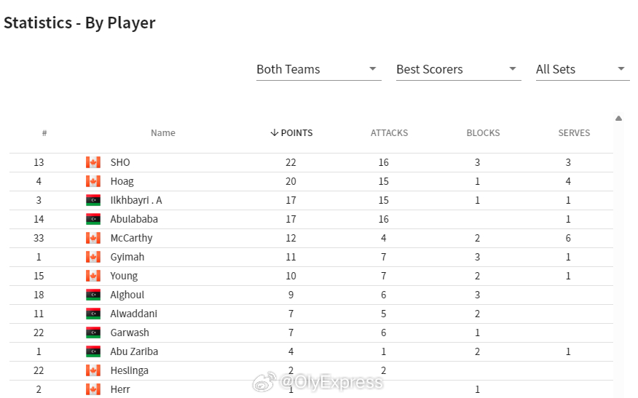Open the Best Scorers dropdown
This screenshot has height=398, width=638.
pyautogui.click(x=459, y=70)
